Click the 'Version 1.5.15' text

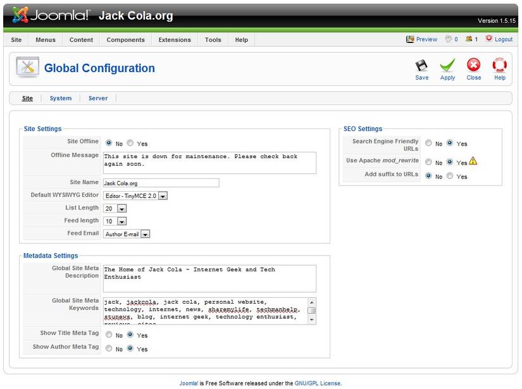[x=497, y=21]
